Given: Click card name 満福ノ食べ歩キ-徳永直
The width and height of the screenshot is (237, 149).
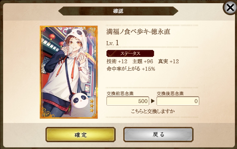Looking at the screenshot, I should click(x=138, y=32).
